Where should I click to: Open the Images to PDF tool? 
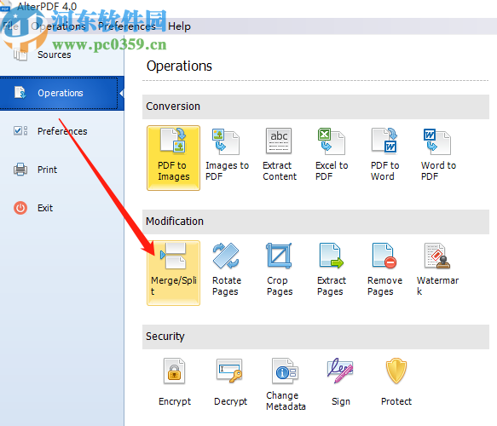pos(227,155)
